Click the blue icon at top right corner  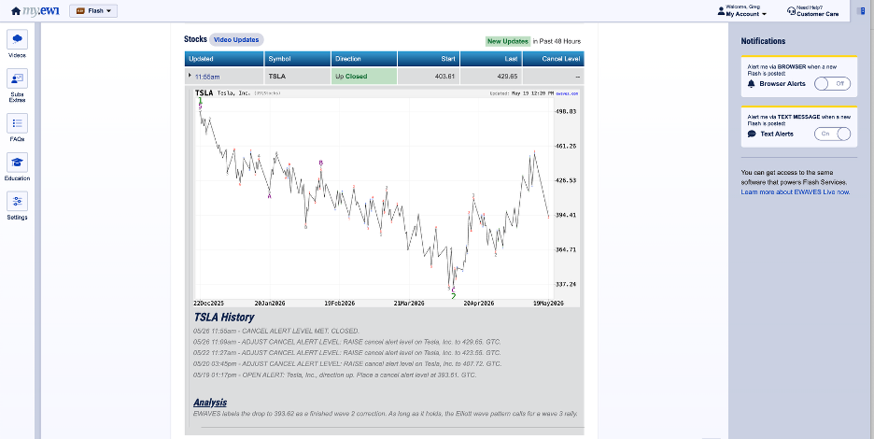[861, 10]
